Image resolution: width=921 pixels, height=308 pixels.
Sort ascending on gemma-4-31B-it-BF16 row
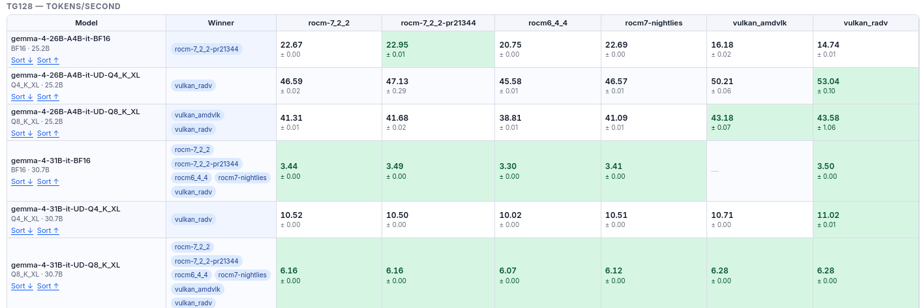click(48, 182)
